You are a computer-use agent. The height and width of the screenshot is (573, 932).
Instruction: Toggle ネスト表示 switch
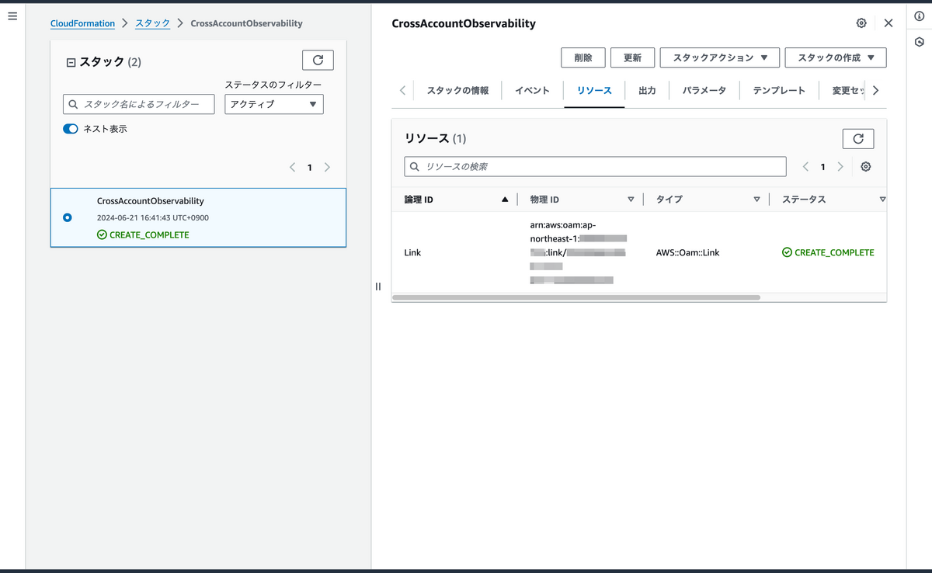(x=71, y=129)
